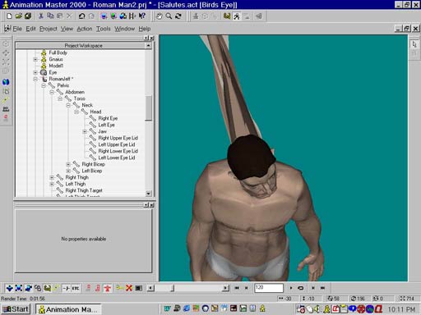The height and width of the screenshot is (315, 421).
Task: Select the Zoom magnifier tool
Action: [x=169, y=16]
